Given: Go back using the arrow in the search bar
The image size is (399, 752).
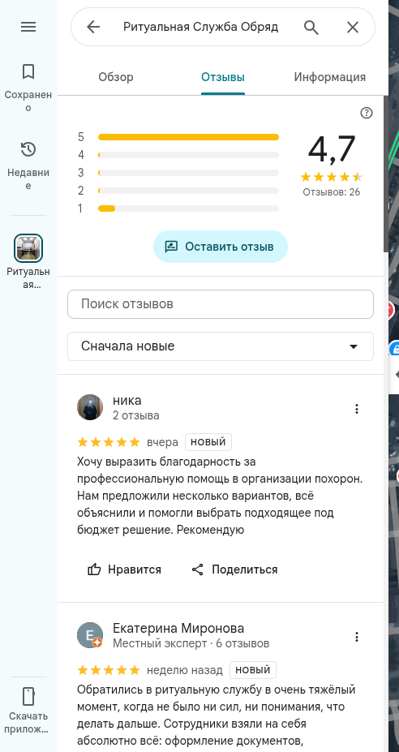Looking at the screenshot, I should [x=93, y=28].
